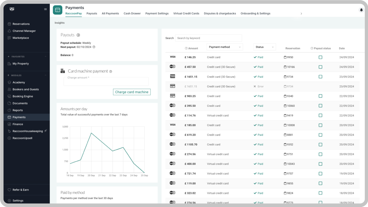Open the notifications bell
Viewport: 368px width, 207px height.
(361, 10)
